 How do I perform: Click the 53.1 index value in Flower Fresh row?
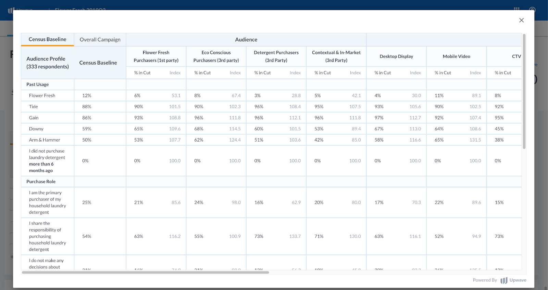click(x=176, y=95)
